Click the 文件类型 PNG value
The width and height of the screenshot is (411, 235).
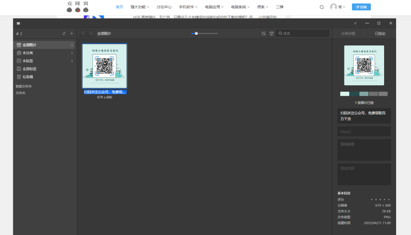pos(387,217)
